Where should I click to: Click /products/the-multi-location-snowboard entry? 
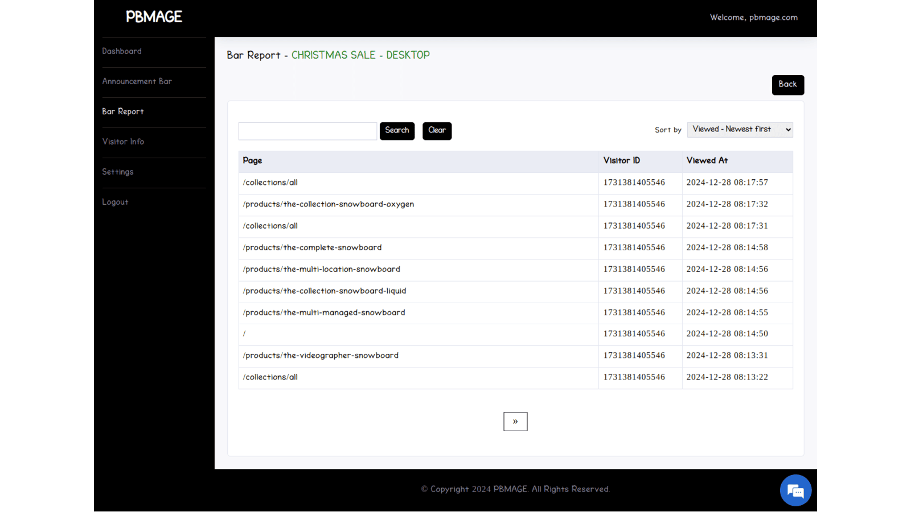(321, 269)
